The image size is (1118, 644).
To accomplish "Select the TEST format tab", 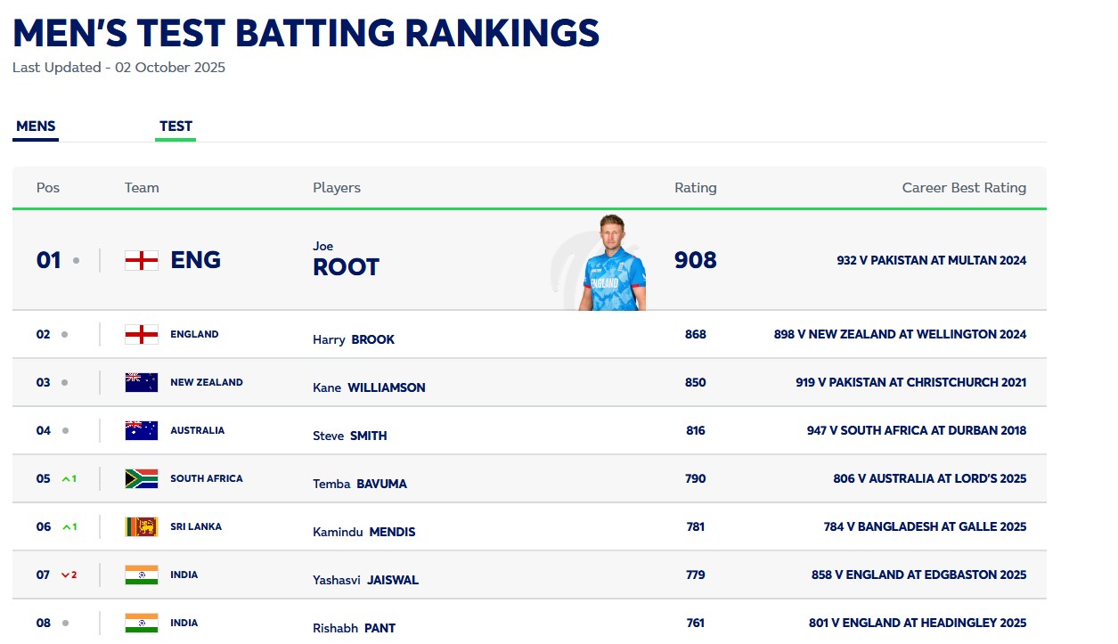I will 175,126.
